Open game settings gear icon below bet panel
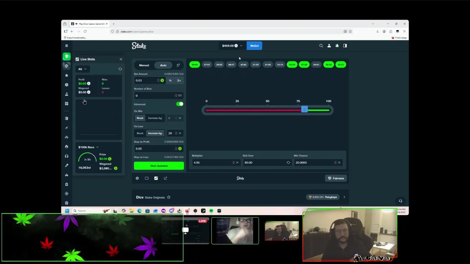 tap(137, 178)
